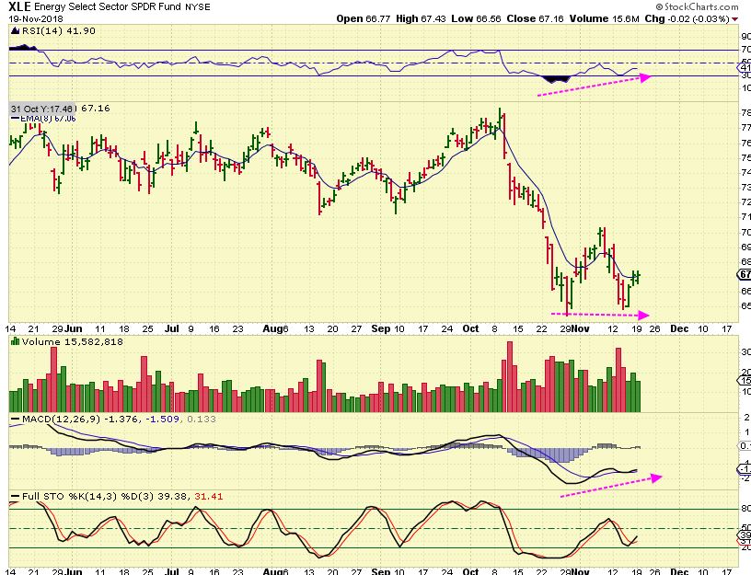Click the Aug6 label above the Volume panel

(276, 329)
